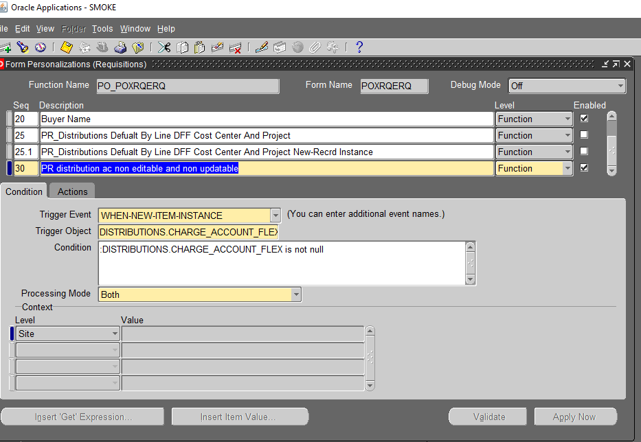
Task: Expand the Trigger Event dropdown list
Action: pos(275,215)
